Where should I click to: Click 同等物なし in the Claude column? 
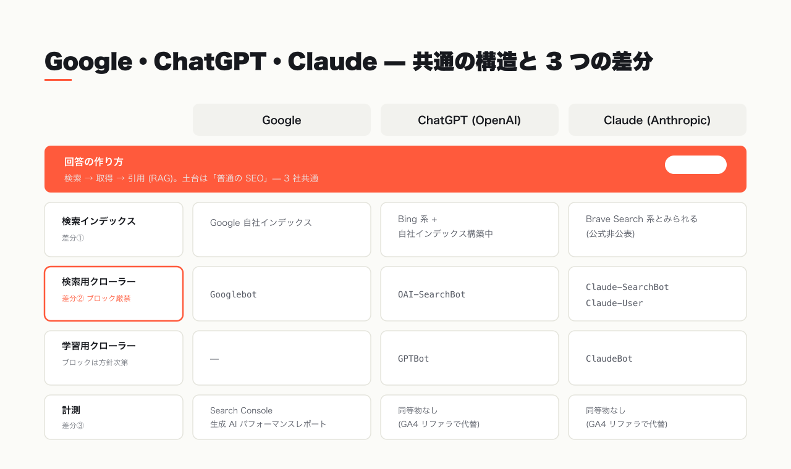coord(607,410)
